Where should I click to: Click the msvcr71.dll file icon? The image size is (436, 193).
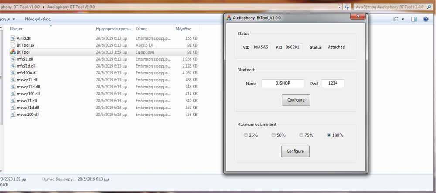[13, 101]
